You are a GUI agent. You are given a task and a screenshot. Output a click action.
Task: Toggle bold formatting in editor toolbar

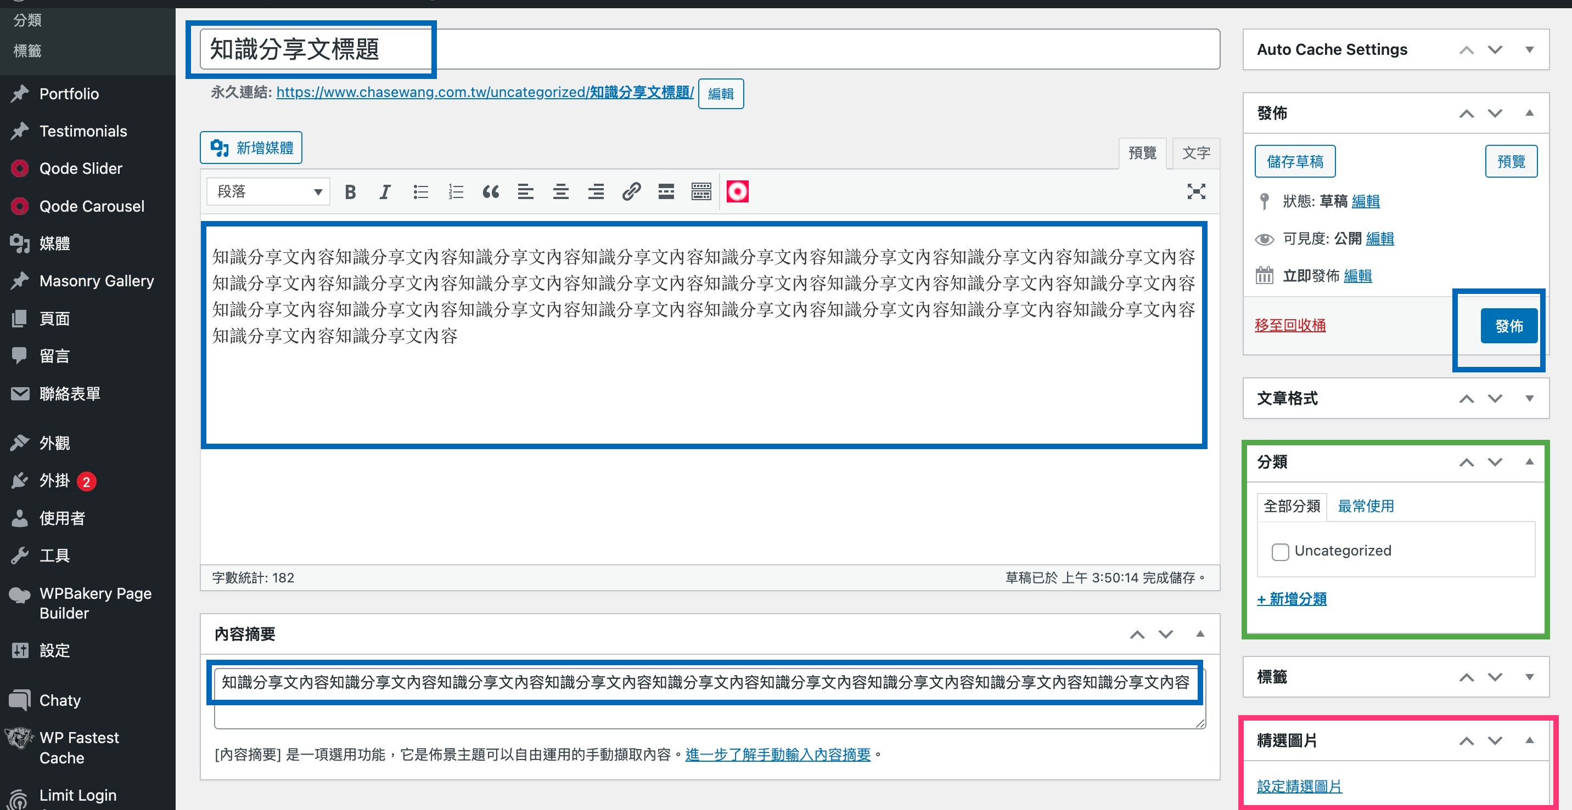[x=350, y=192]
